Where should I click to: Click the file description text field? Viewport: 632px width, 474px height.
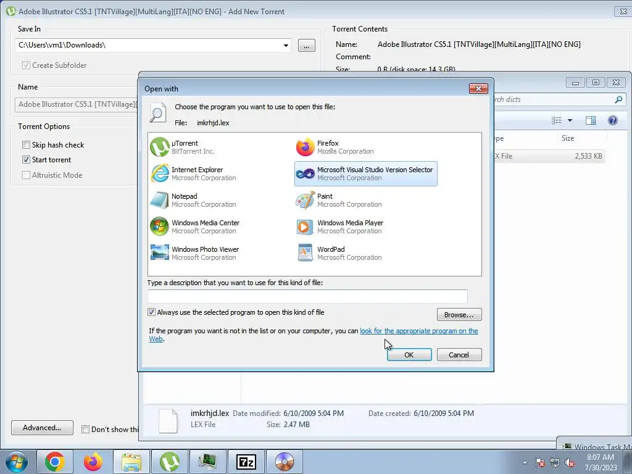click(x=307, y=296)
